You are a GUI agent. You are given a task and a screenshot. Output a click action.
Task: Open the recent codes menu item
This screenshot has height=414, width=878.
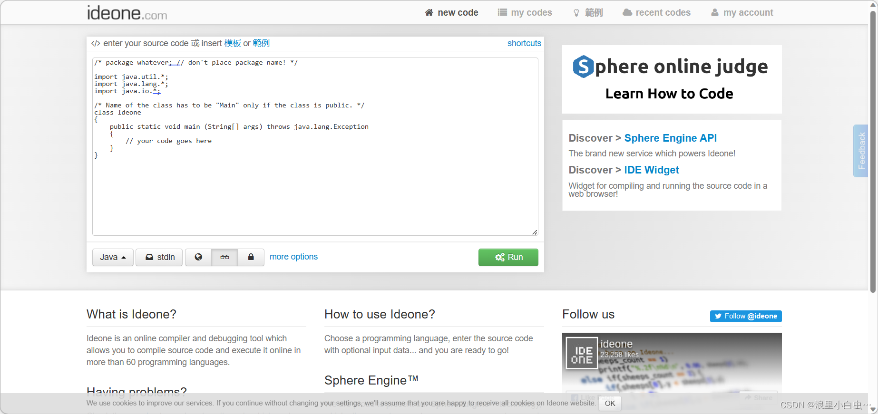[656, 12]
